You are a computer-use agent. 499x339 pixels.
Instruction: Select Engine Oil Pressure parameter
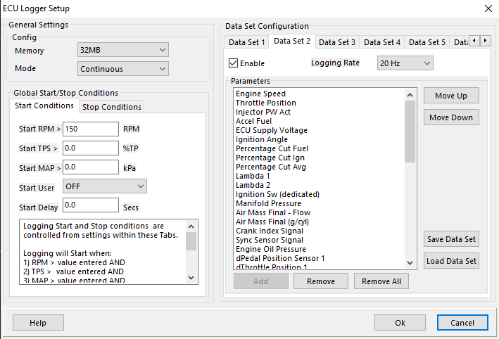point(271,249)
